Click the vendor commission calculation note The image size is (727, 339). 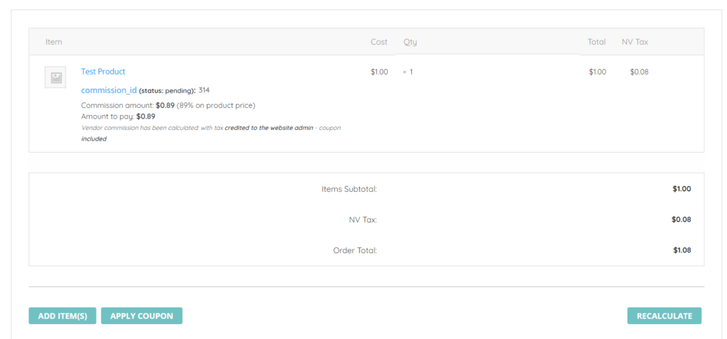tap(211, 133)
